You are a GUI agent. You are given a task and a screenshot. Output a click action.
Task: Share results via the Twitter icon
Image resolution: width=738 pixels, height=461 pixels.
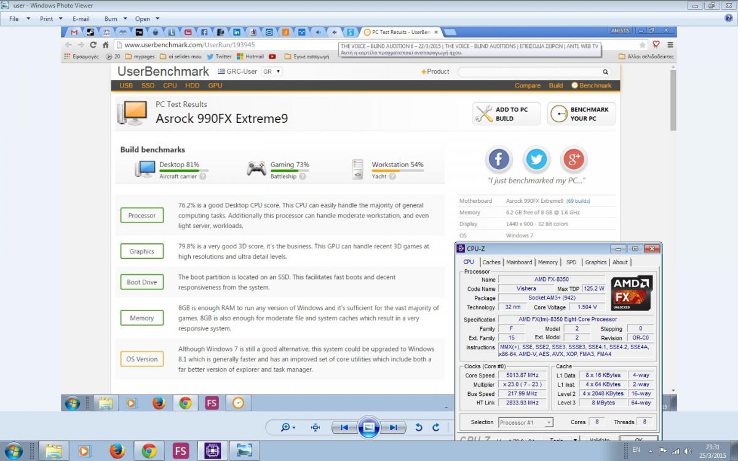pyautogui.click(x=536, y=160)
